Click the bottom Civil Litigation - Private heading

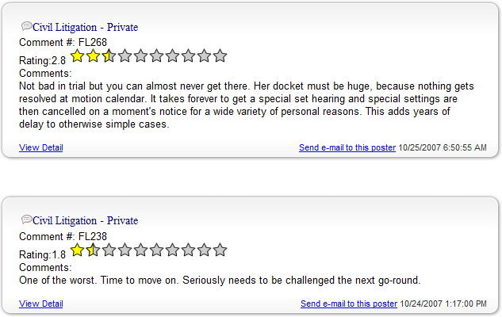coord(85,221)
